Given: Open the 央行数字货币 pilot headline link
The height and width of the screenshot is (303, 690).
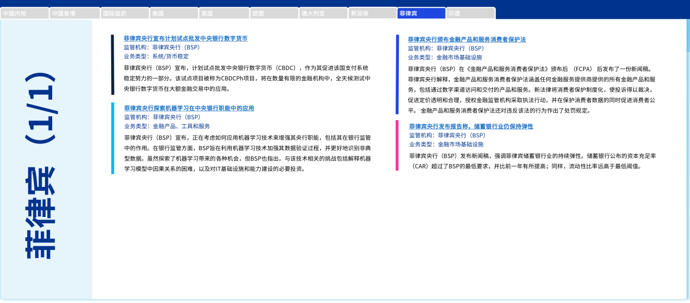Looking at the screenshot, I should tap(185, 39).
